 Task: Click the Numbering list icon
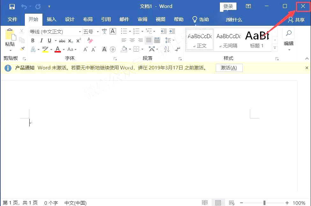tap(136, 31)
